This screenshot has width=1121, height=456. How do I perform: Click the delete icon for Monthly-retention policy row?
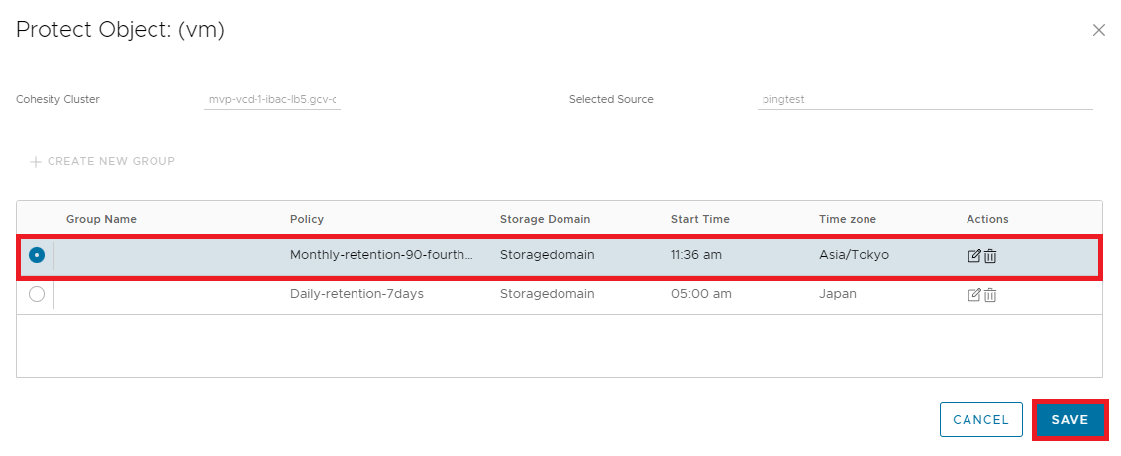point(990,256)
